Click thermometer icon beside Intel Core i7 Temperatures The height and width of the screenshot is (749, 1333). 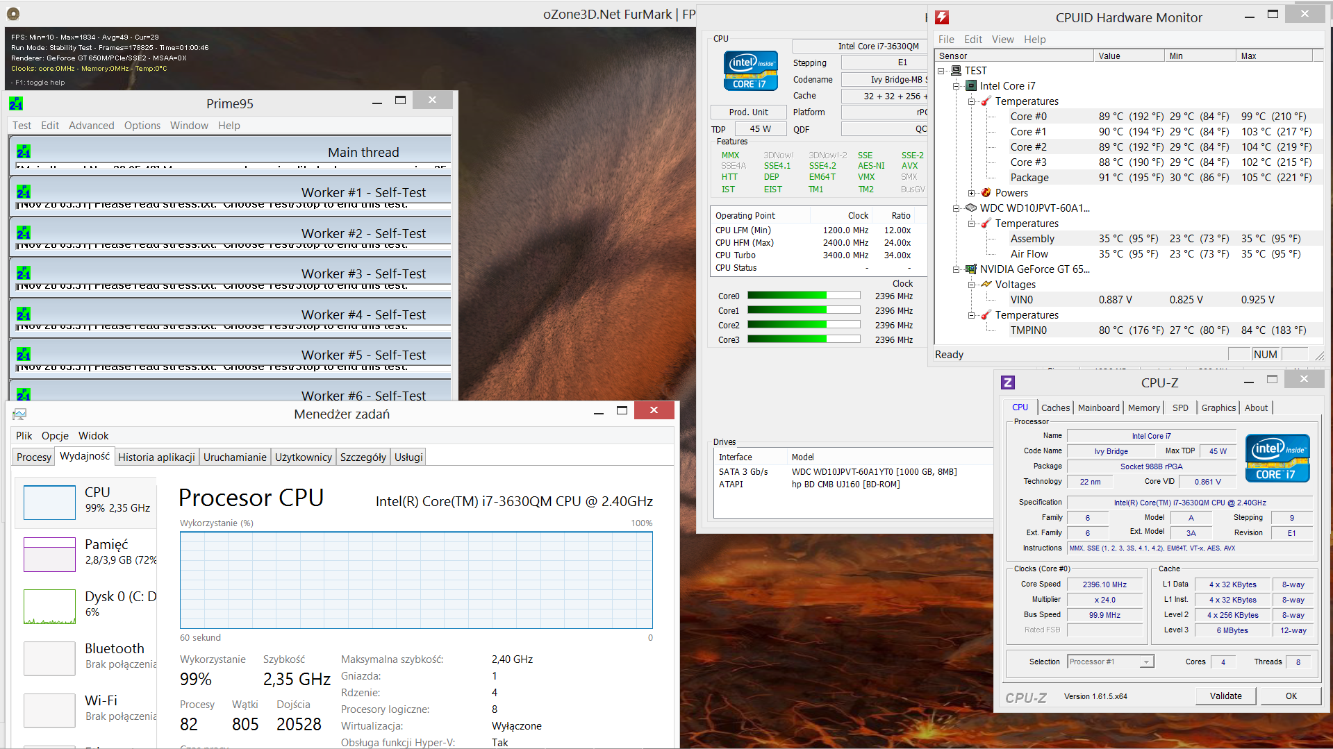coord(986,101)
